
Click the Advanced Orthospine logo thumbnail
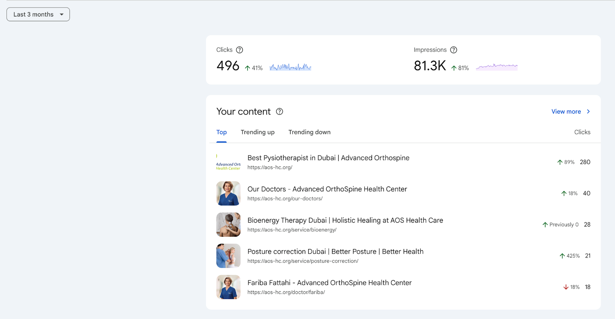[228, 162]
